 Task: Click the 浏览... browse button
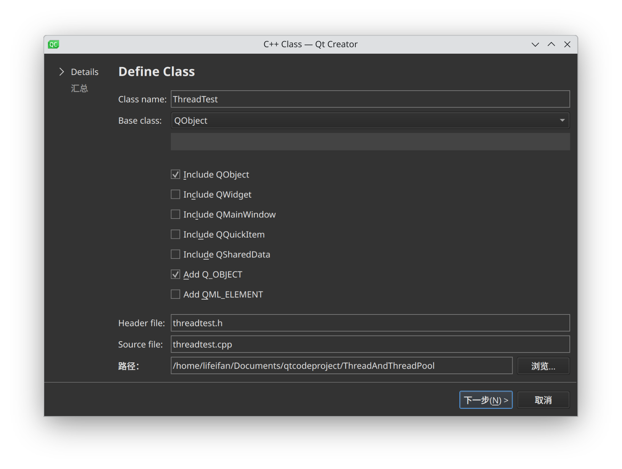coord(543,366)
